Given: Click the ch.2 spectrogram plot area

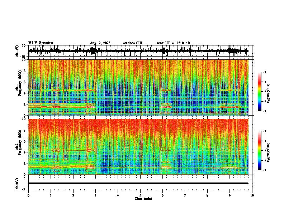Looking at the screenshot, I should tap(138, 147).
